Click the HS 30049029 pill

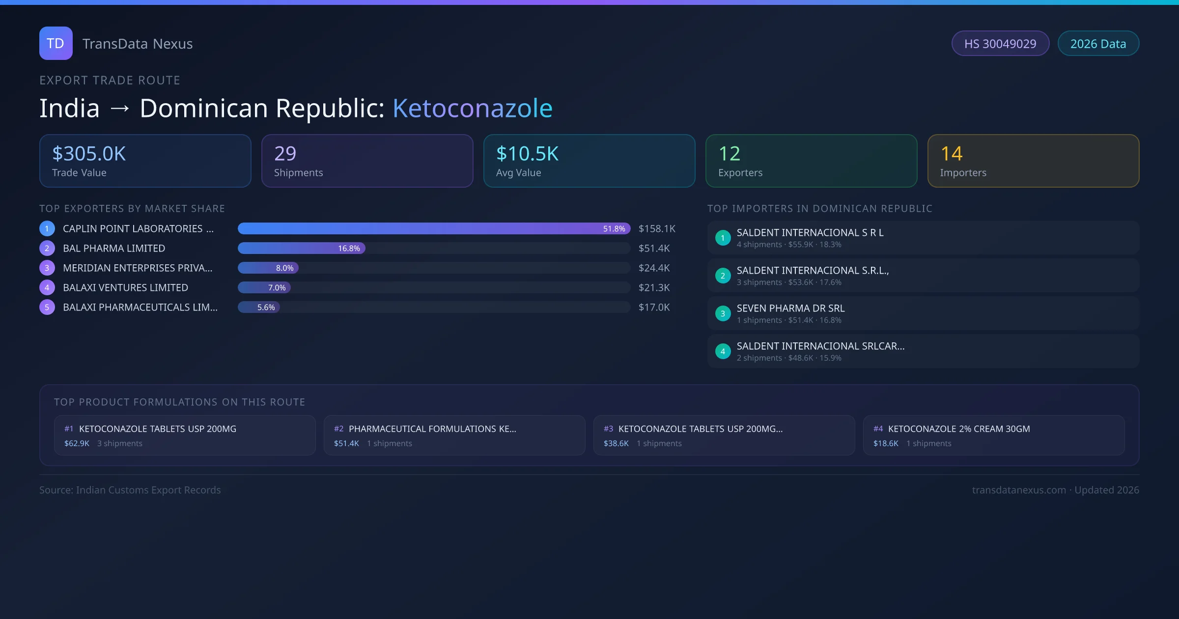point(1000,44)
